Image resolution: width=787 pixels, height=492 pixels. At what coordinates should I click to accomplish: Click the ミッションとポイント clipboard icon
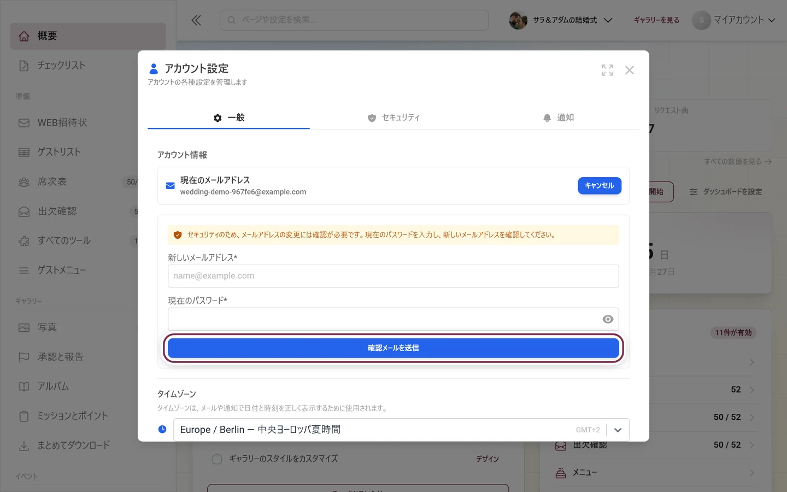point(24,417)
